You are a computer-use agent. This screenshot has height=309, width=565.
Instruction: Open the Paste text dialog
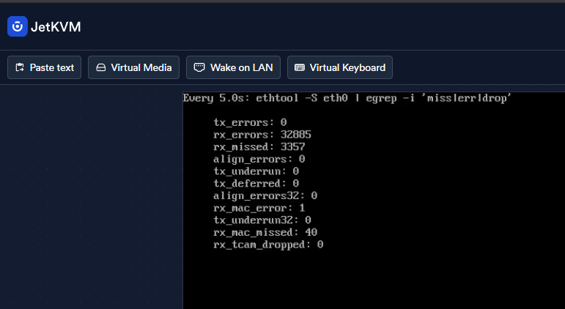44,67
